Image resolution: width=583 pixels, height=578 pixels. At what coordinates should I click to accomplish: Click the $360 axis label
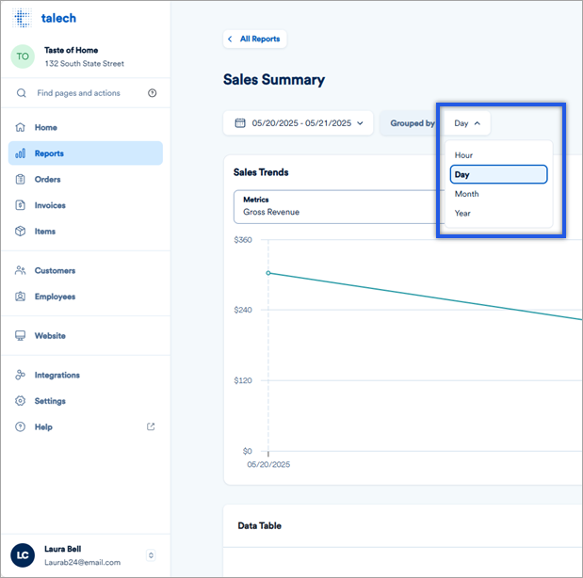tap(243, 240)
